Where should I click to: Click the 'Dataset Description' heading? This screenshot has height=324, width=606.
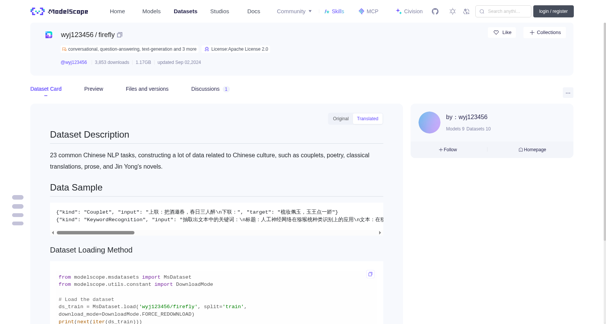[x=89, y=135]
